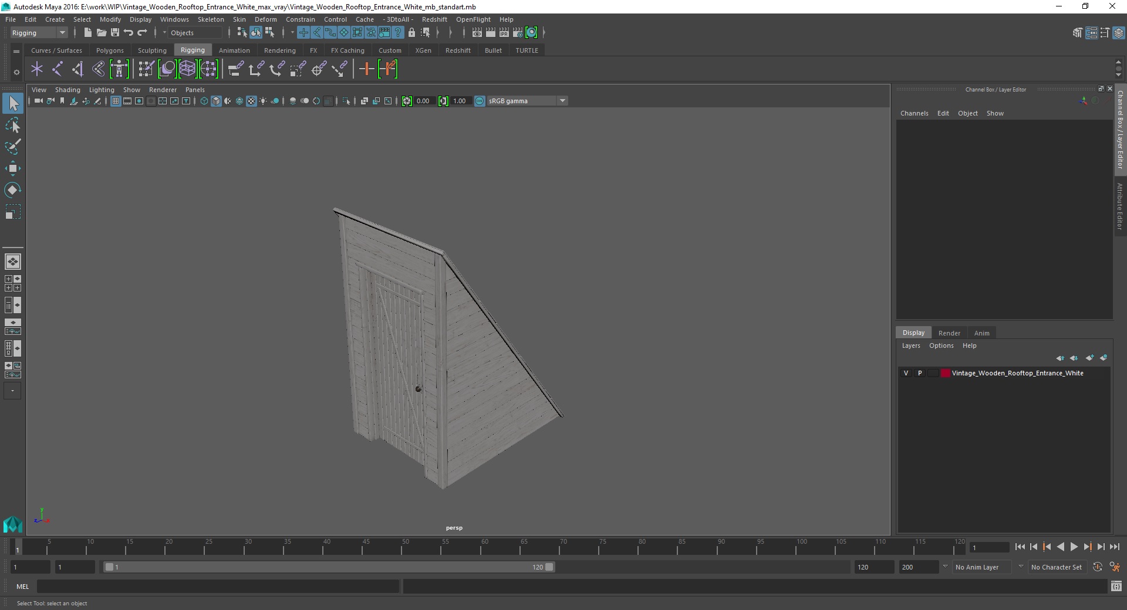Image resolution: width=1127 pixels, height=610 pixels.
Task: Click the MEL command line label
Action: pos(22,586)
